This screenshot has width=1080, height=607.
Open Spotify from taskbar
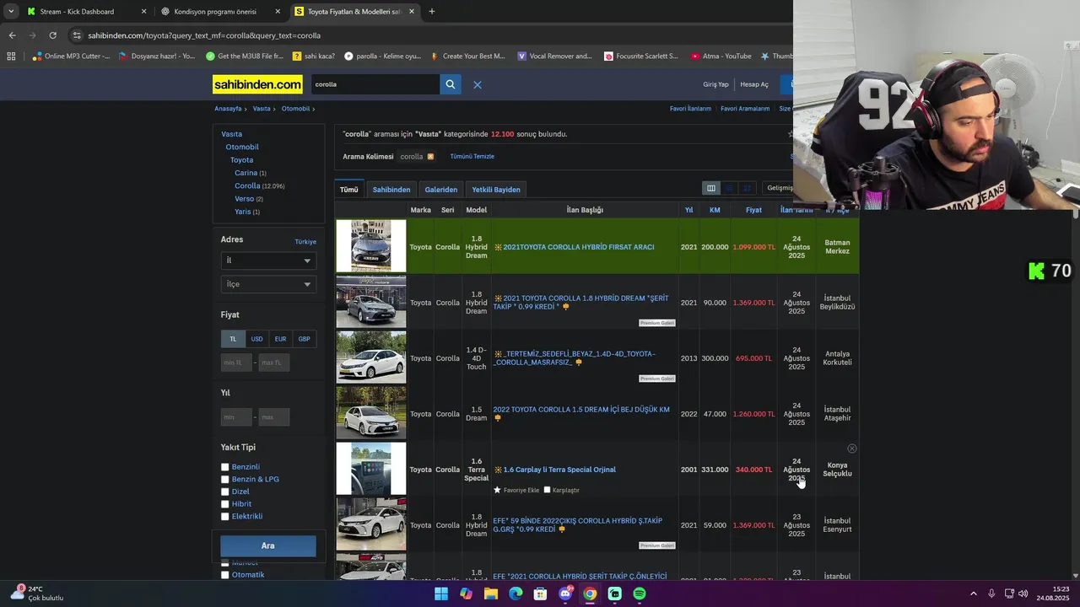(640, 594)
